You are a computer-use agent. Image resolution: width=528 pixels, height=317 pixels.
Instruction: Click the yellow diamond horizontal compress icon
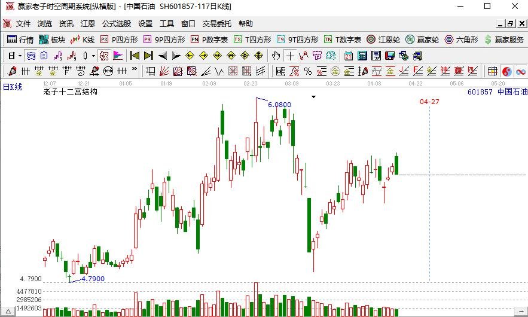[x=231, y=56]
